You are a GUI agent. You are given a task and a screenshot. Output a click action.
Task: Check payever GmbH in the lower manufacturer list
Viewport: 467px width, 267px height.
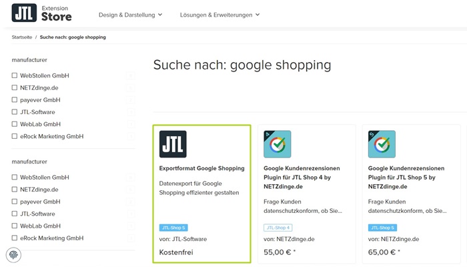[x=14, y=202]
